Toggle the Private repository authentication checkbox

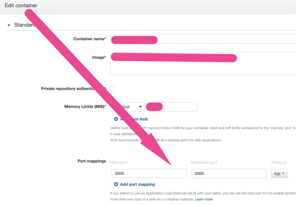click(113, 88)
